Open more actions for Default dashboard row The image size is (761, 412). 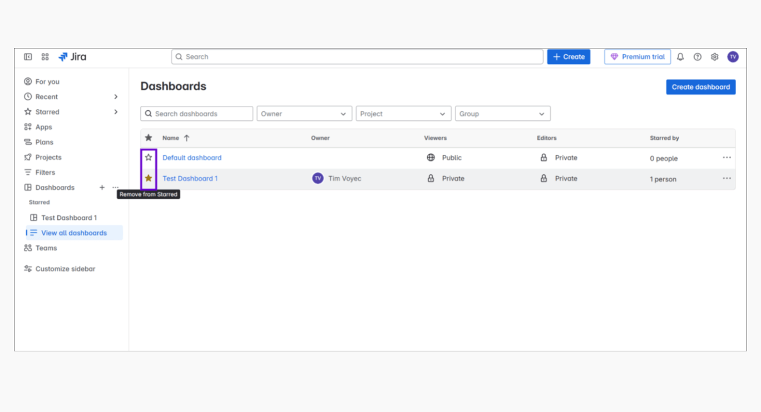click(727, 158)
